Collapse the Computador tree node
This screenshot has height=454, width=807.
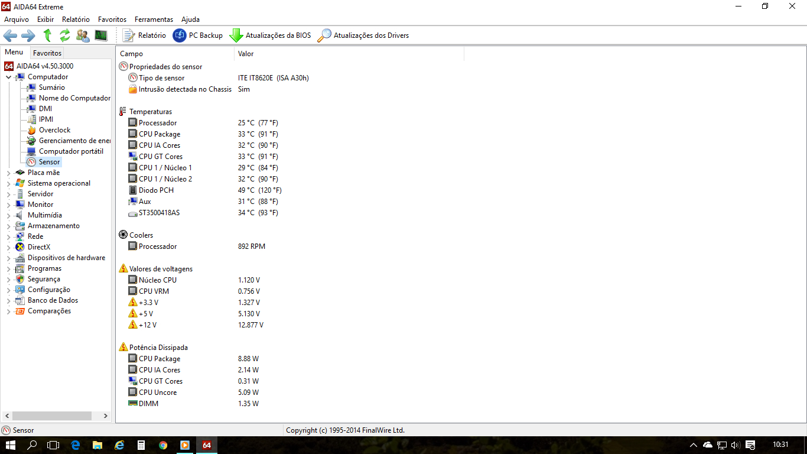pos(8,77)
